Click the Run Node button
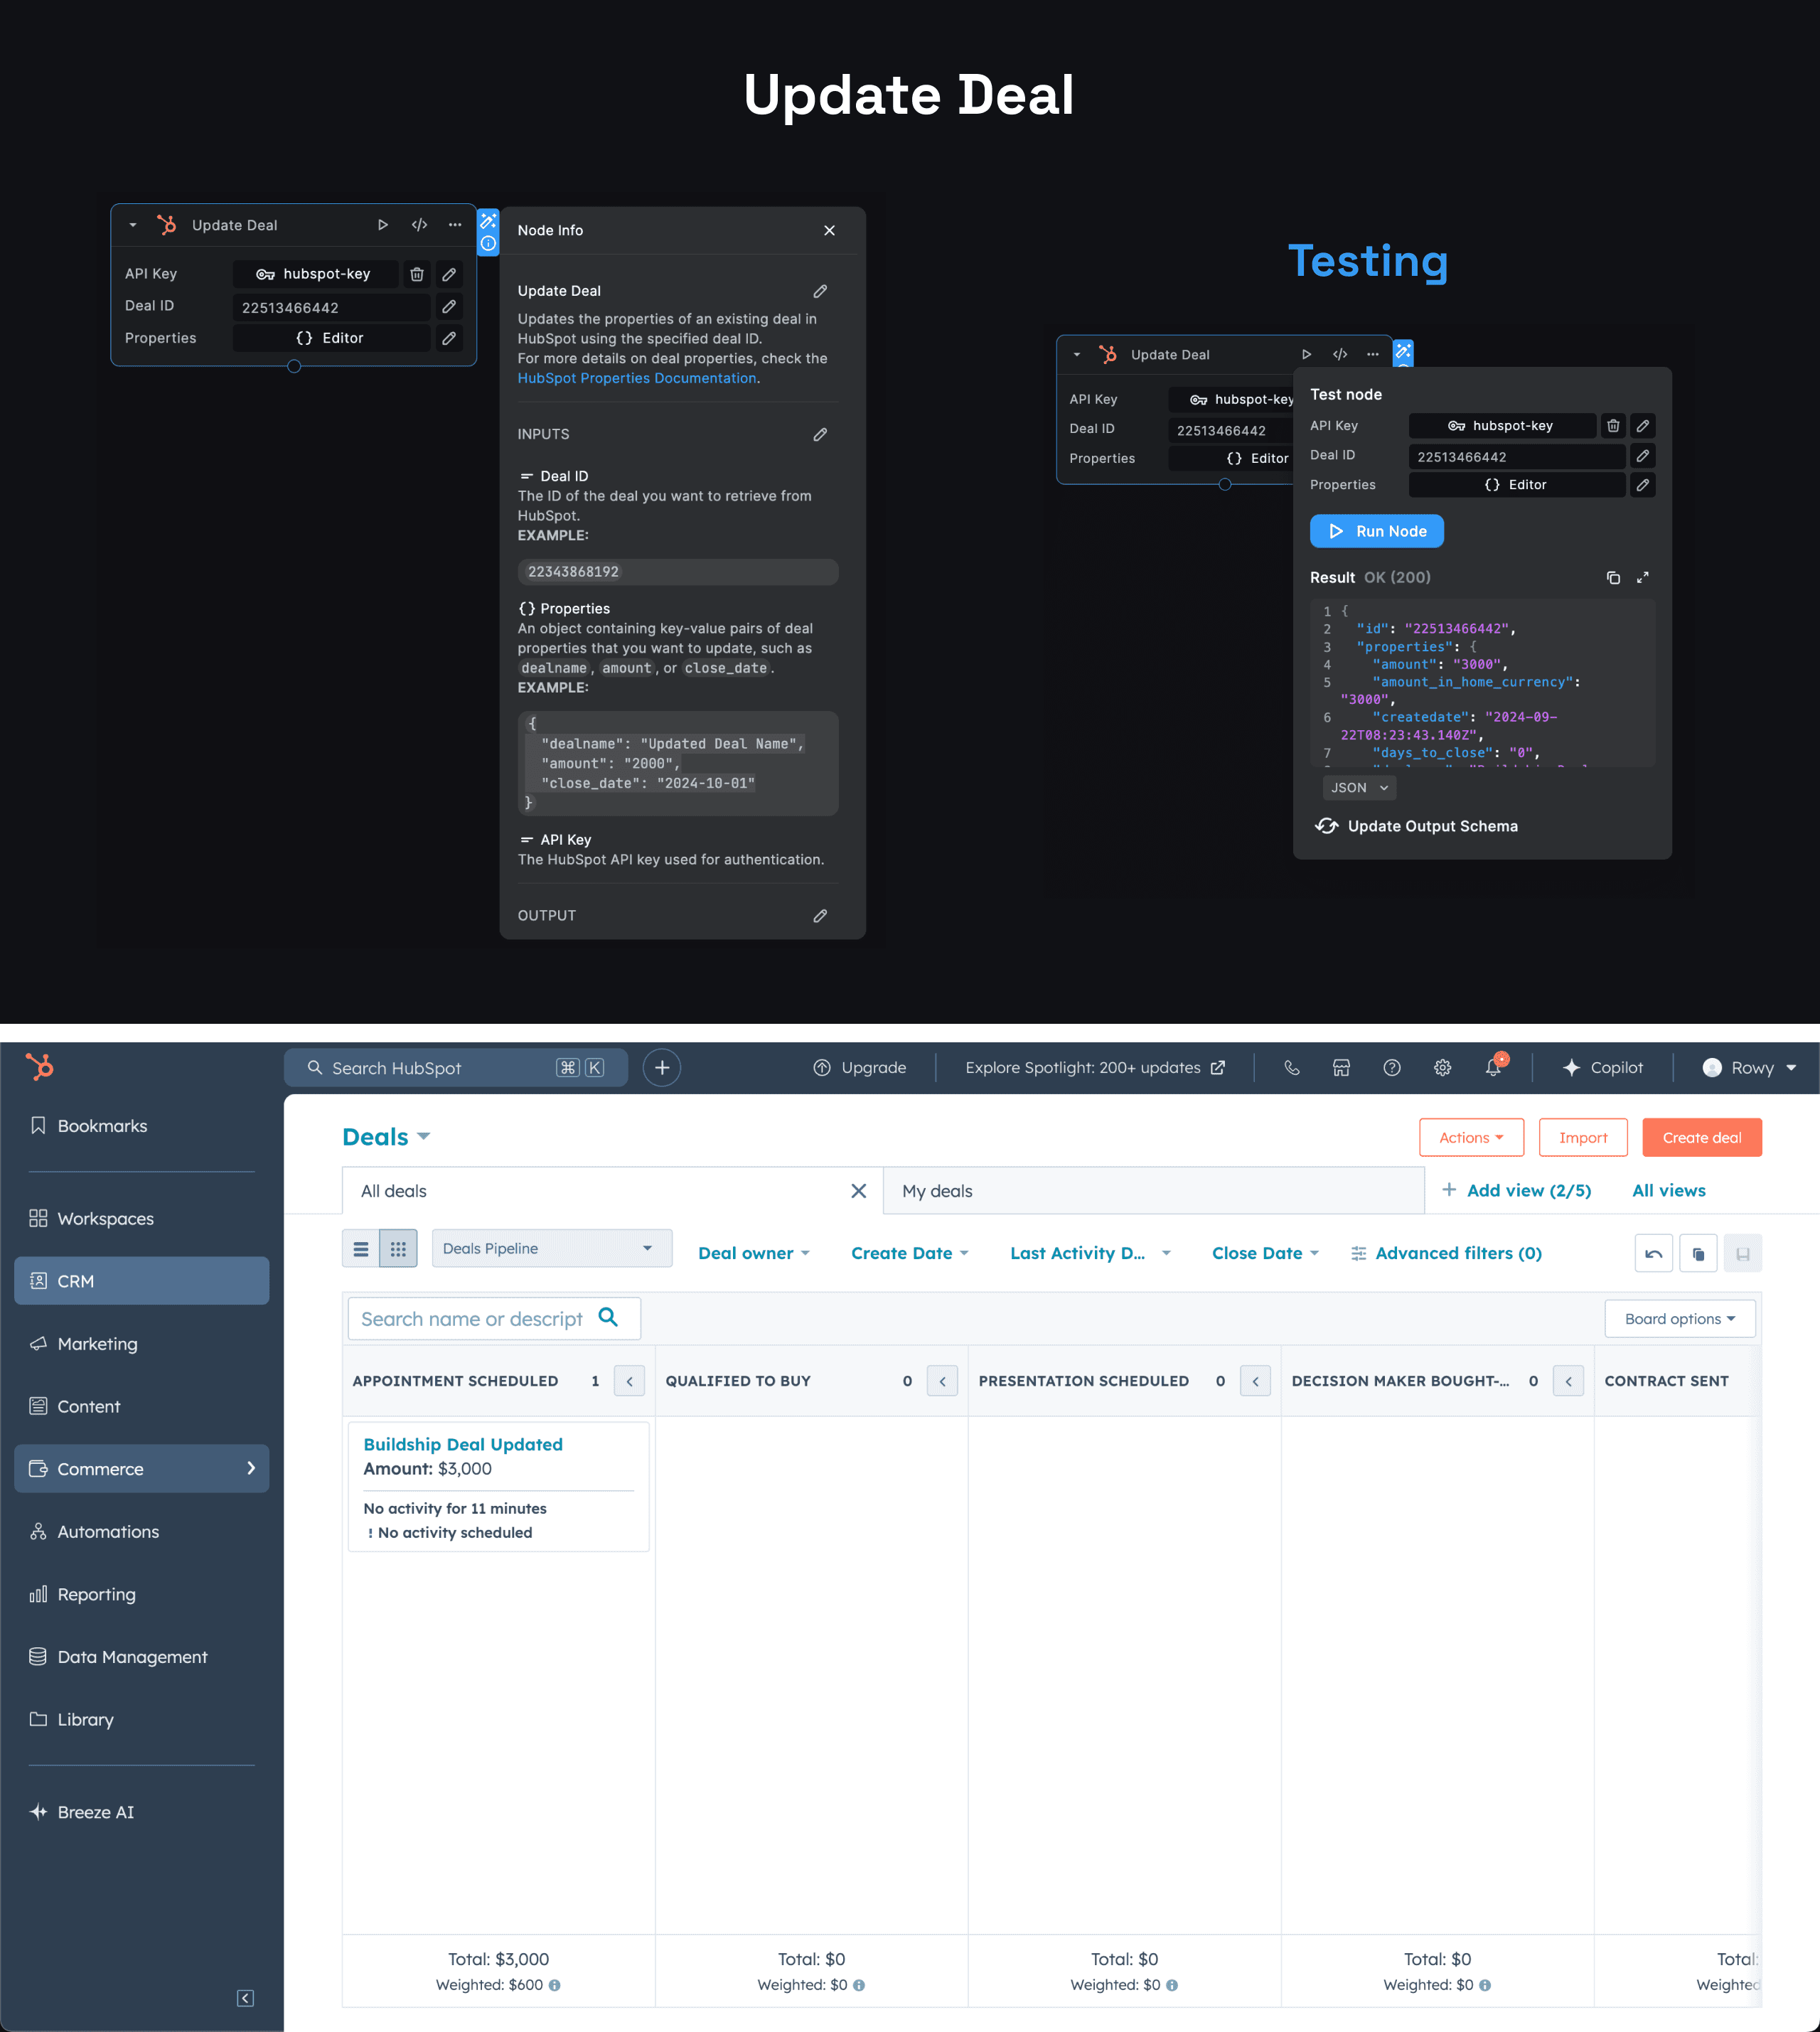The height and width of the screenshot is (2032, 1820). [x=1376, y=530]
